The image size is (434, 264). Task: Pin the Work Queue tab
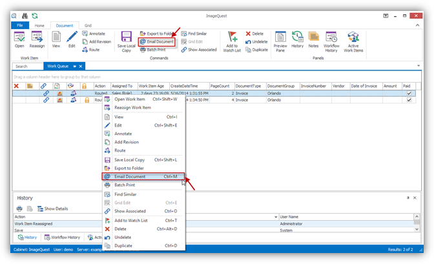point(74,66)
